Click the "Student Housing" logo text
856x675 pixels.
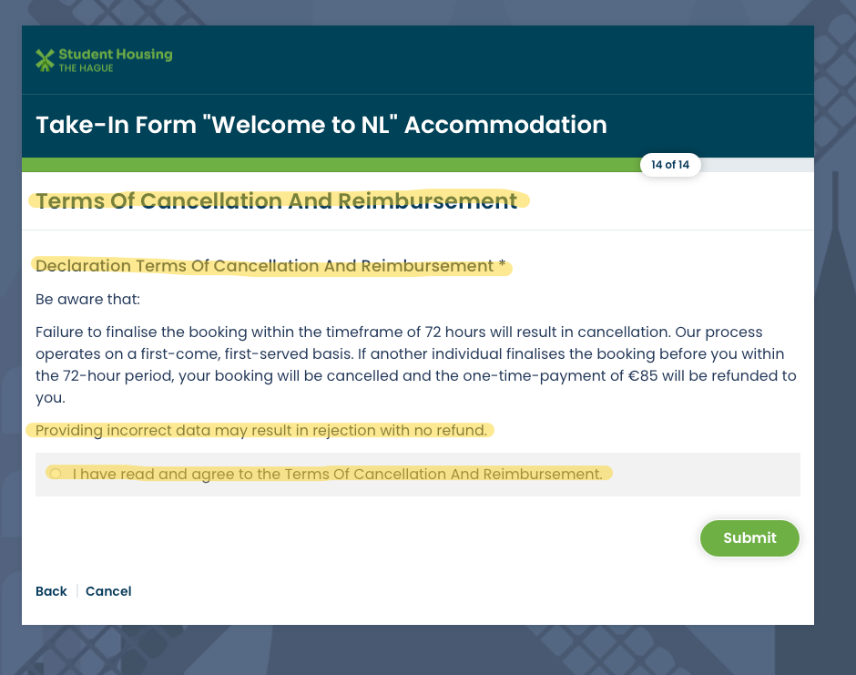[115, 55]
